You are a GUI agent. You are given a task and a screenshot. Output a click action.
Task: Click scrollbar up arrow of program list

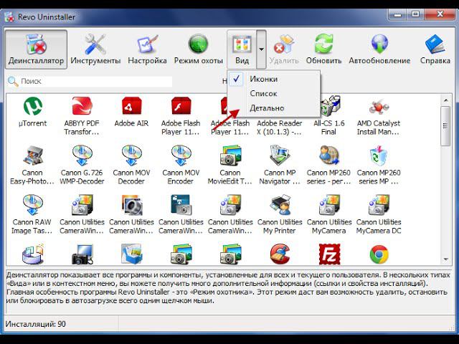click(x=446, y=100)
